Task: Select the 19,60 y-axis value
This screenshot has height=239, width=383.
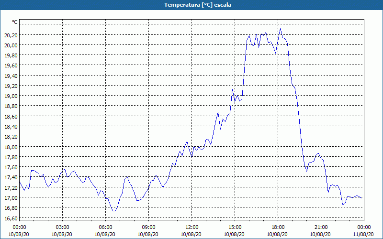Action: 11,65
